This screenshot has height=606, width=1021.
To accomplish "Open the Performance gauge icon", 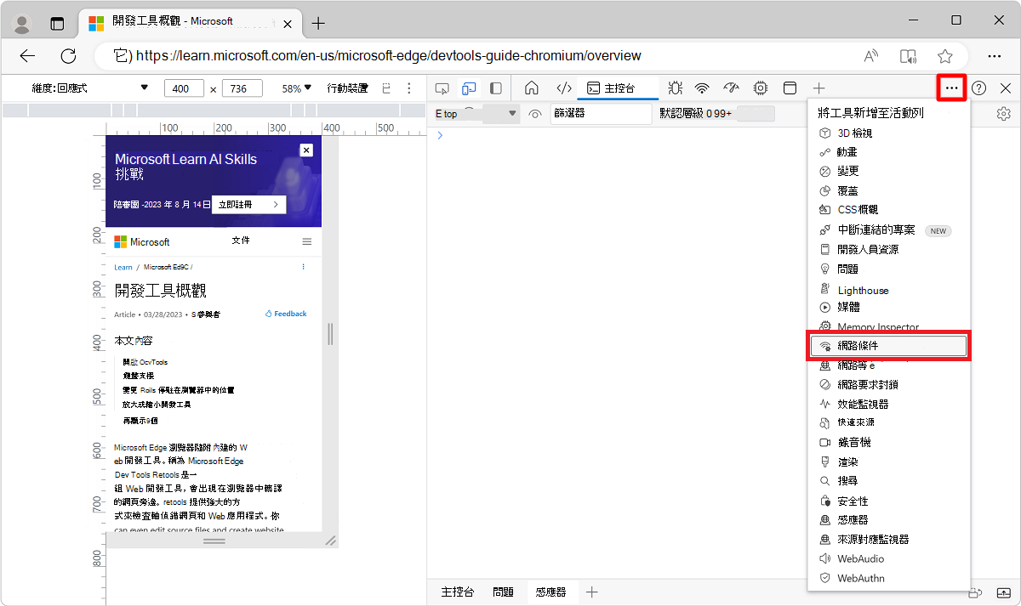I will click(731, 88).
